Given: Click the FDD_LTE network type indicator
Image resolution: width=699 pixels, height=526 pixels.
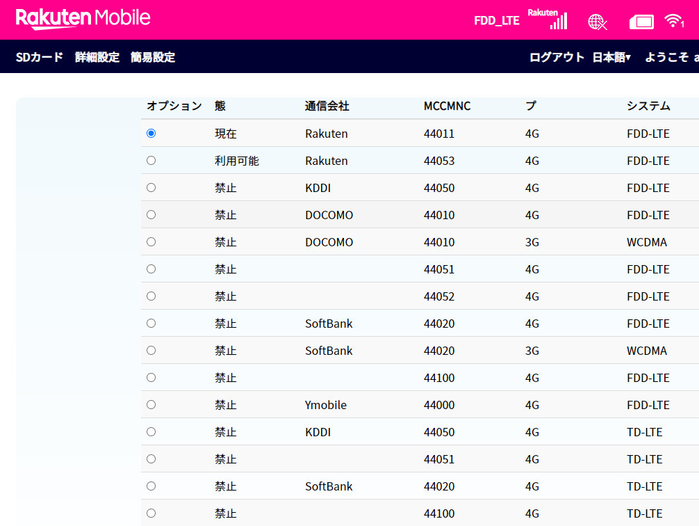Looking at the screenshot, I should click(496, 21).
